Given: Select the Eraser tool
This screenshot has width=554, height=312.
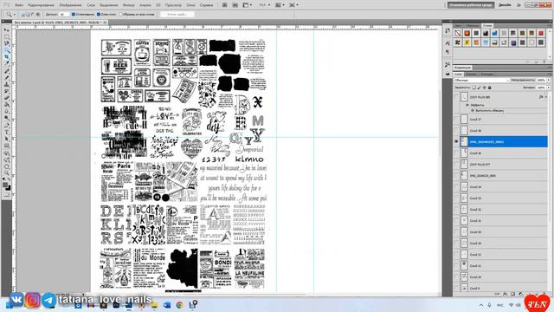Looking at the screenshot, I should (7, 98).
